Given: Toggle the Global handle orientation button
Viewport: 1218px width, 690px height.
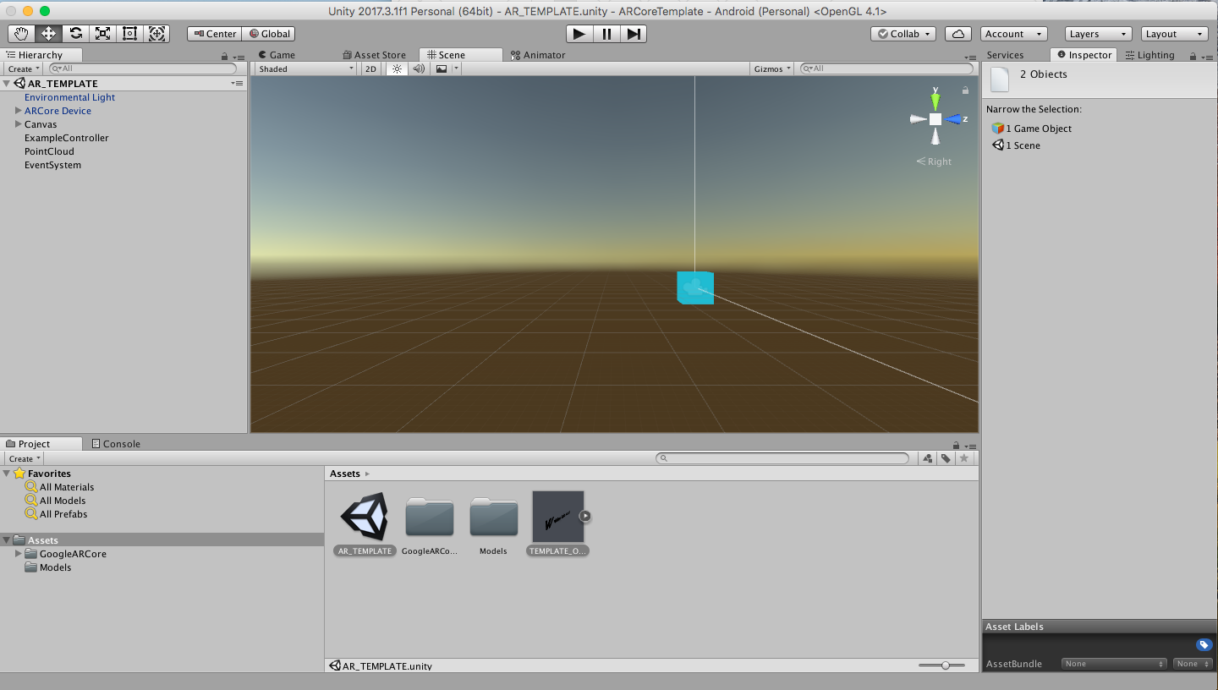Looking at the screenshot, I should (x=268, y=34).
